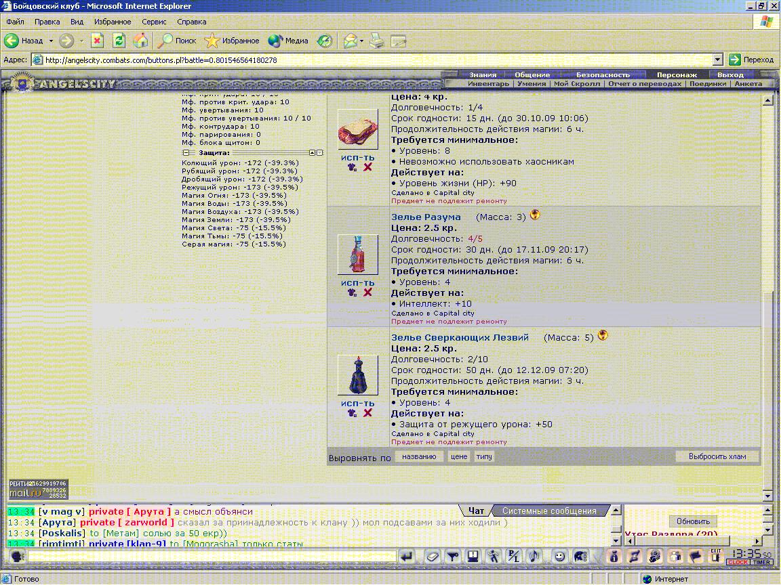This screenshot has height=585, width=781.
Task: Open the Правка menu
Action: [x=47, y=22]
